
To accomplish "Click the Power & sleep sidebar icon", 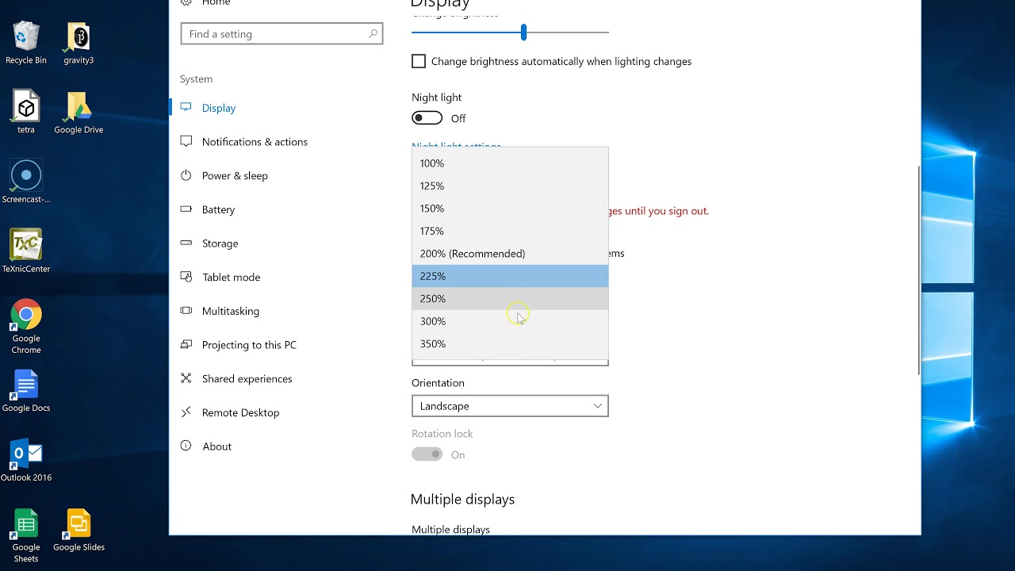I will [x=186, y=175].
